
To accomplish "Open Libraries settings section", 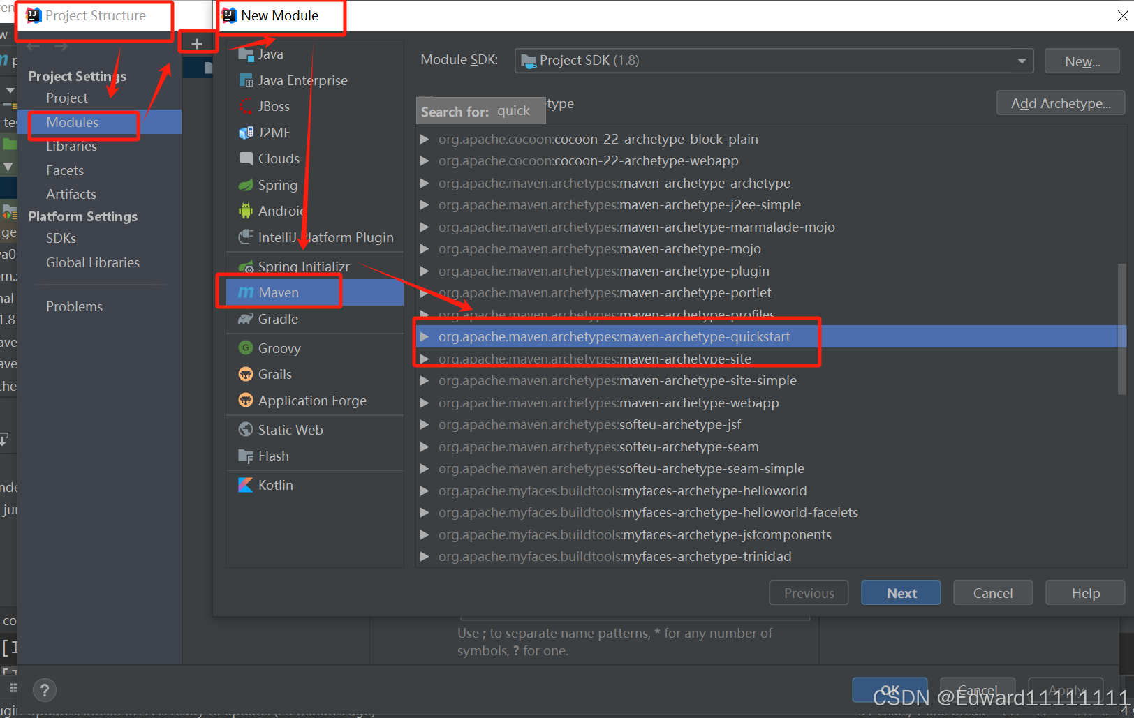I will point(71,146).
